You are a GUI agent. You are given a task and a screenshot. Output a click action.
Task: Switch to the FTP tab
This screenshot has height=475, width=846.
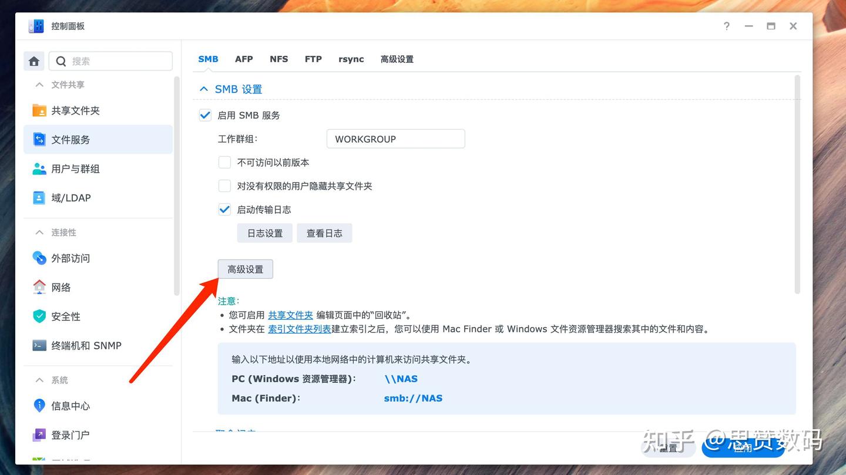[x=313, y=59]
